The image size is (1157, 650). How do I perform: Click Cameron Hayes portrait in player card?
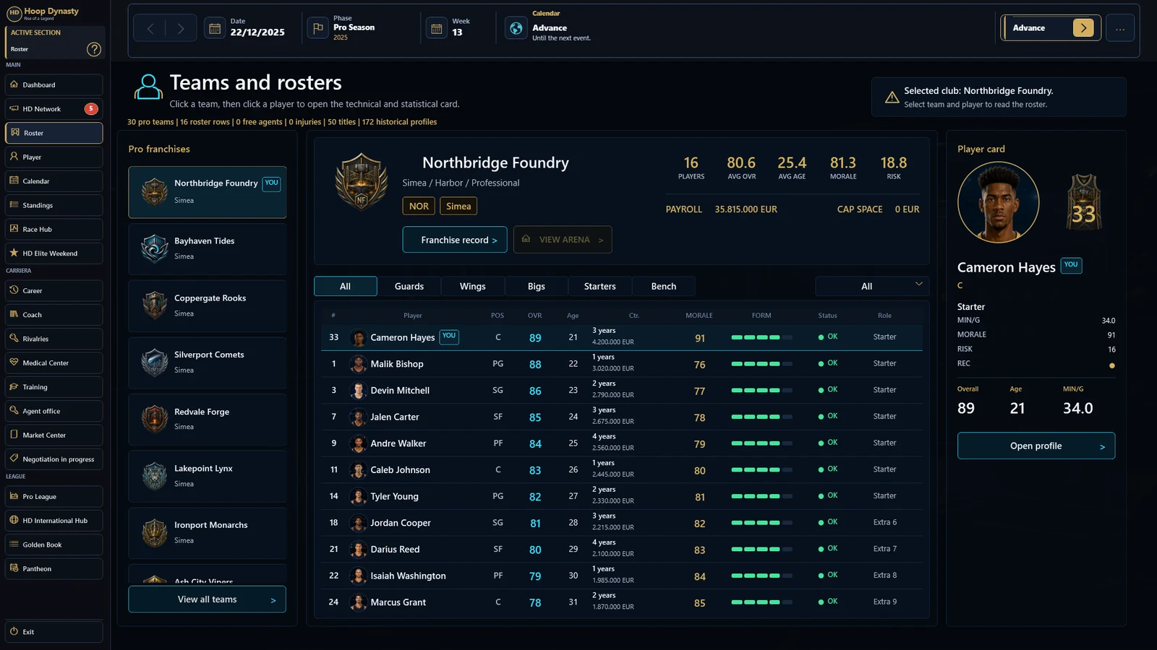click(999, 202)
